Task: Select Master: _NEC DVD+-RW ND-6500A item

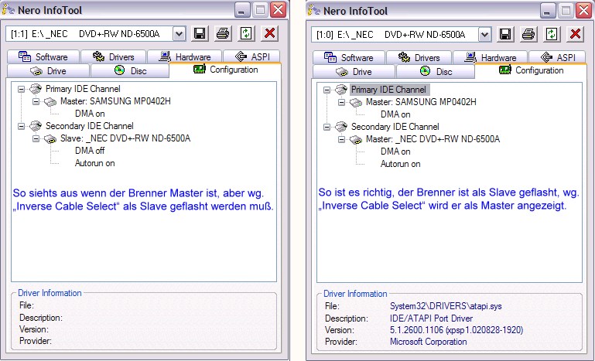Action: [433, 139]
